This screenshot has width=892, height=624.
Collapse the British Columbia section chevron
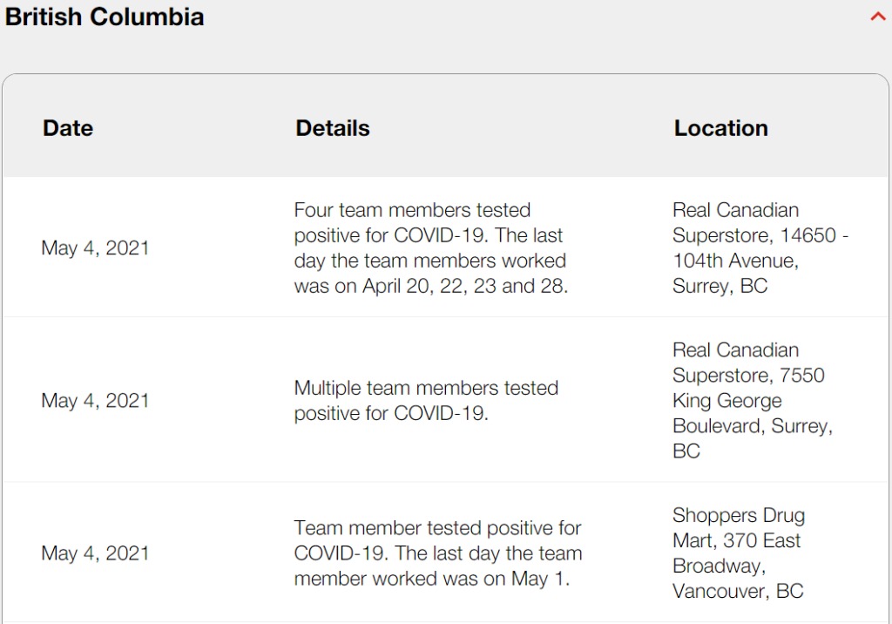coord(878,17)
